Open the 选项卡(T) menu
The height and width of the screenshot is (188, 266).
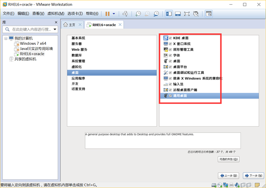click(75, 13)
